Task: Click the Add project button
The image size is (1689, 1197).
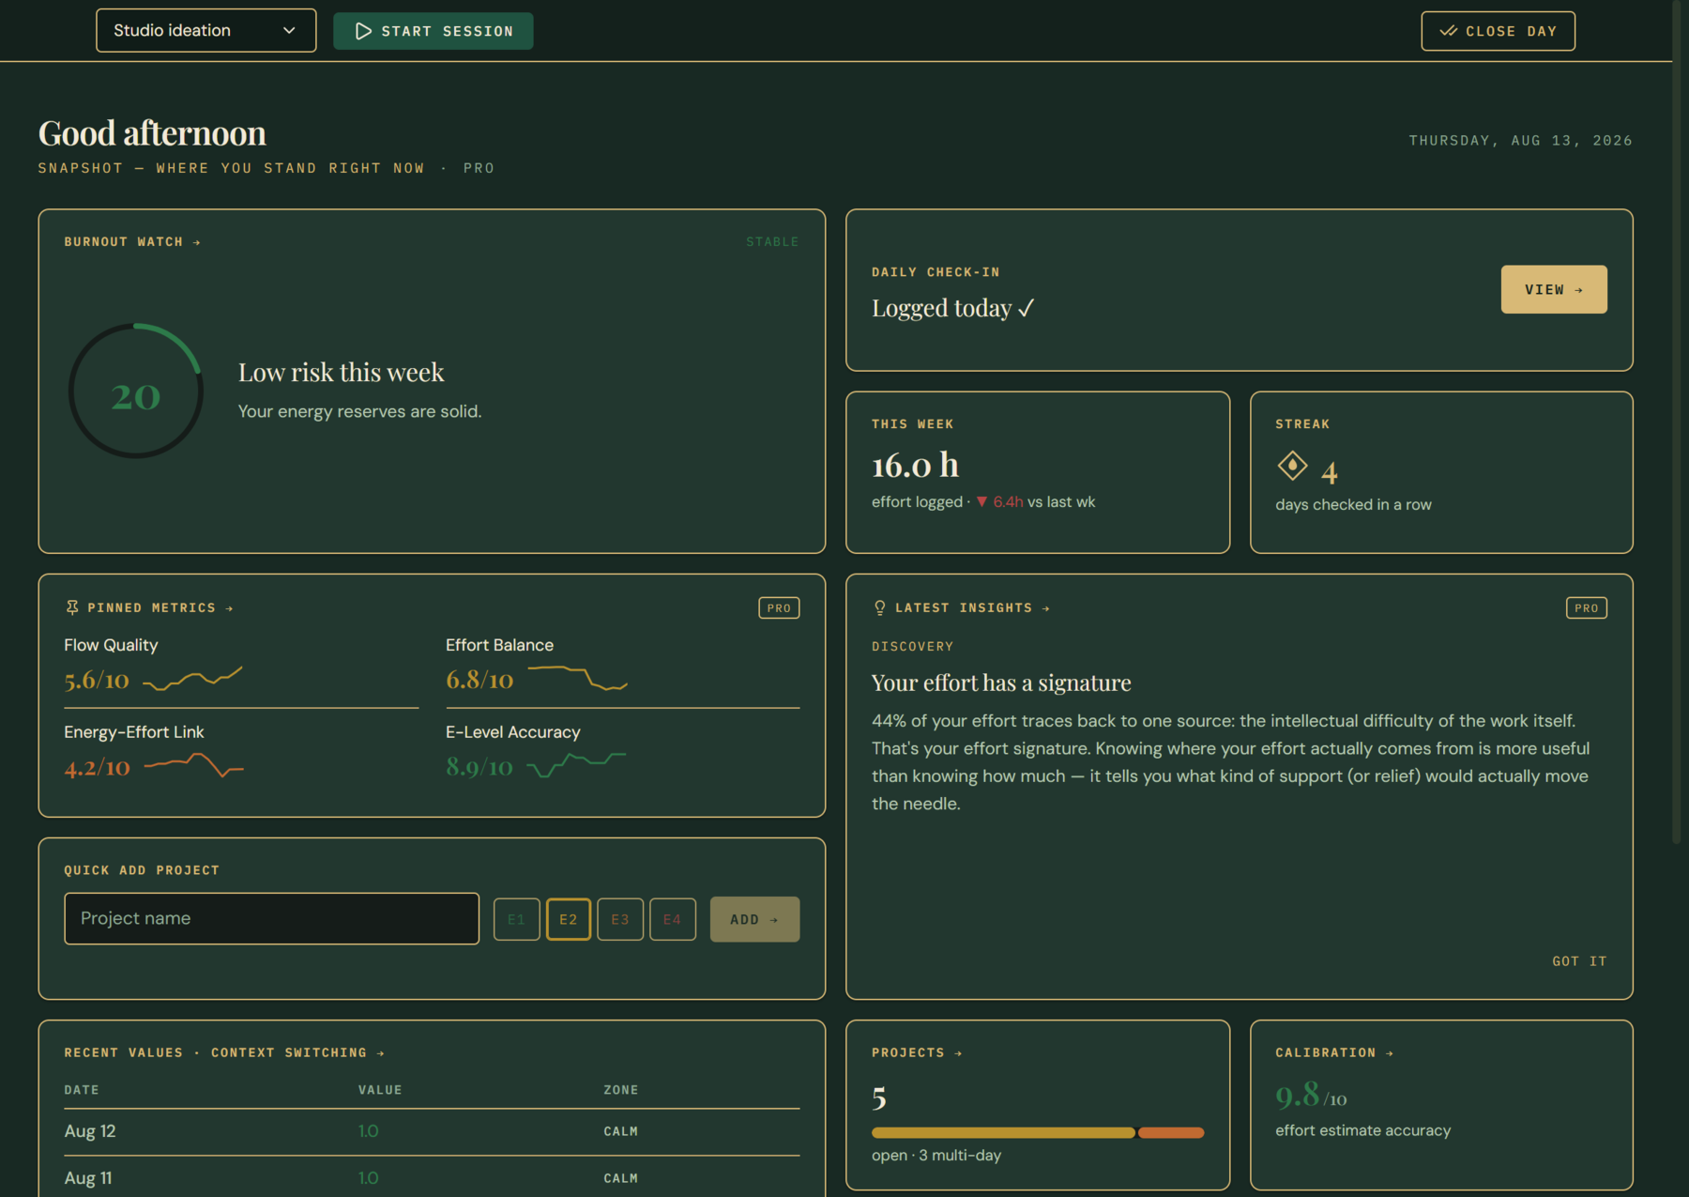Action: [x=754, y=919]
